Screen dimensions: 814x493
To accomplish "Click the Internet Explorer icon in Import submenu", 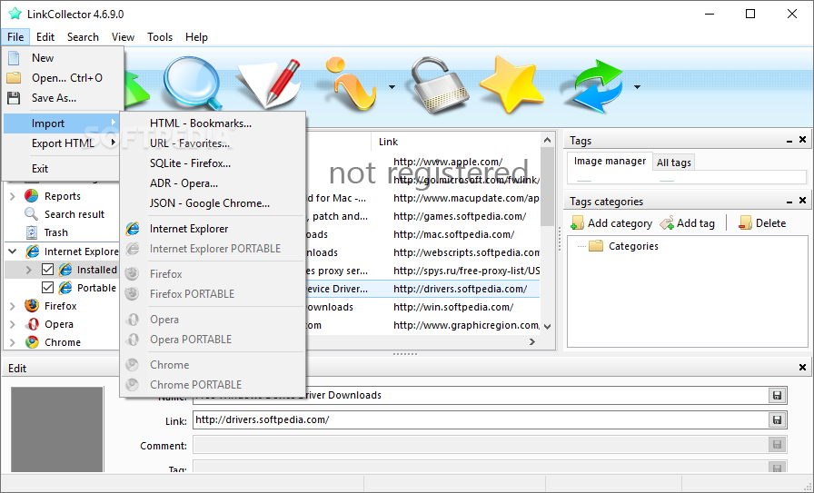I will point(133,228).
